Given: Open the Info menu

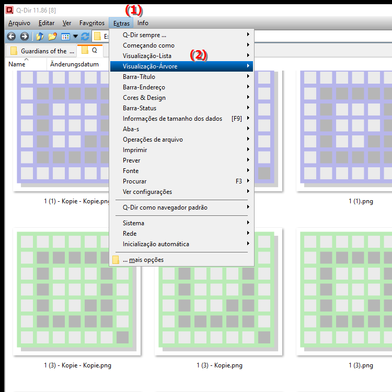Looking at the screenshot, I should click(143, 23).
